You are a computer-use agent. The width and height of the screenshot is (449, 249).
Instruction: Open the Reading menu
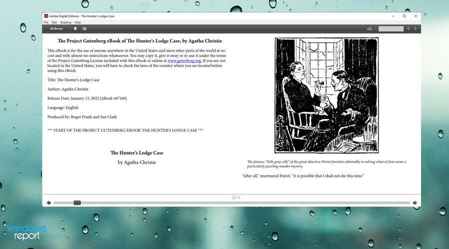(x=65, y=22)
